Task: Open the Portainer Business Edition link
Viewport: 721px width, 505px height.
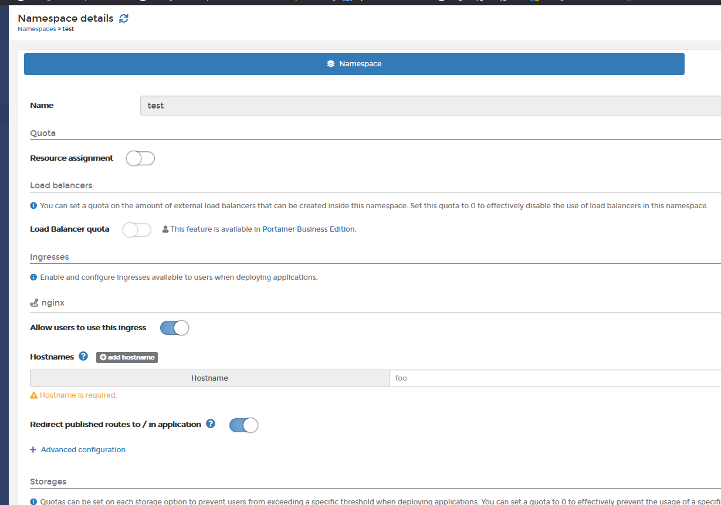Action: (x=308, y=229)
